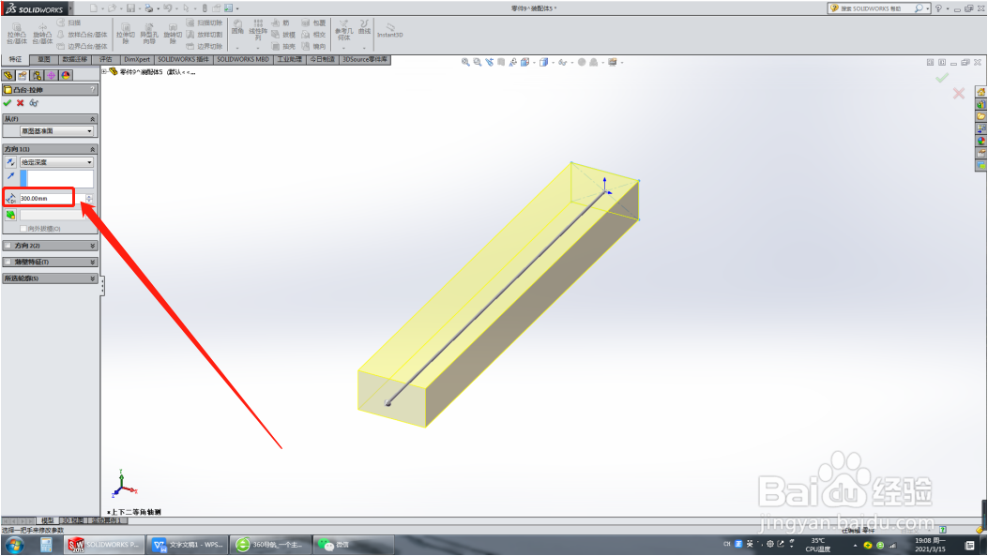Expand the Thin Feature section chevron
The width and height of the screenshot is (988, 556).
[93, 262]
